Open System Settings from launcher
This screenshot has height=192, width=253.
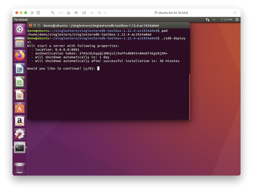pos(20,134)
